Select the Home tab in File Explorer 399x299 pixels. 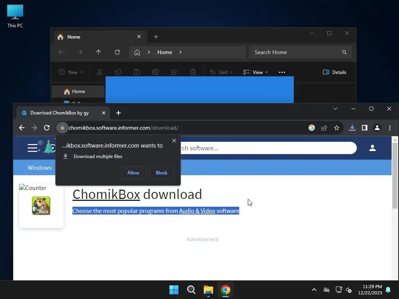[99, 37]
